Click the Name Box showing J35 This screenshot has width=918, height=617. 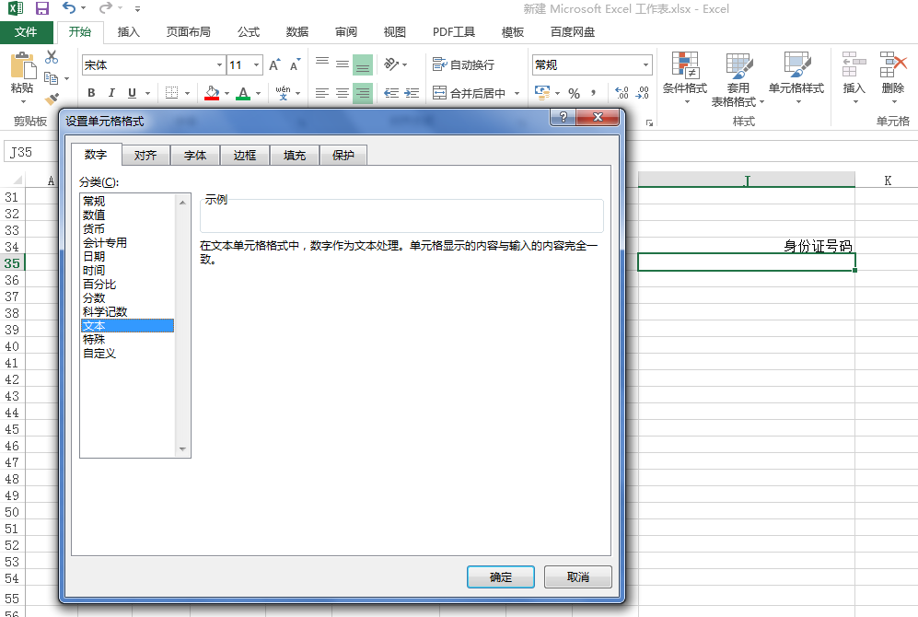click(x=31, y=152)
